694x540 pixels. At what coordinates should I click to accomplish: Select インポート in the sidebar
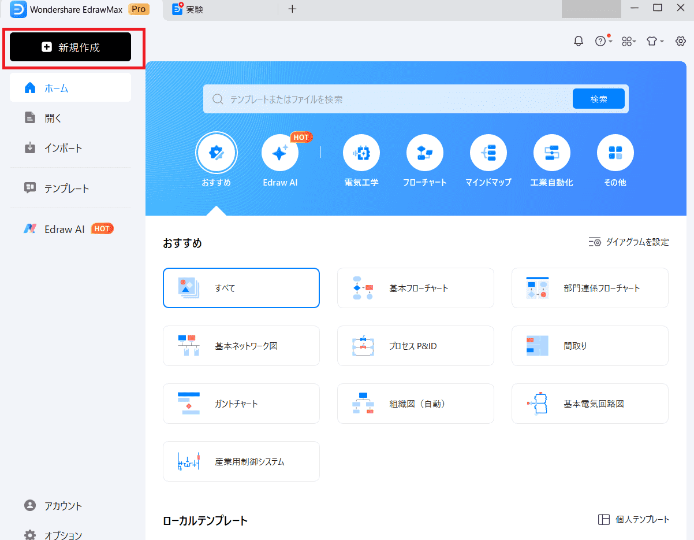click(63, 148)
